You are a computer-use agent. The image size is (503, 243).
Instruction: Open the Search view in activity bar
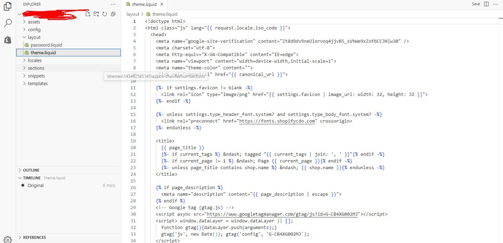tap(7, 23)
